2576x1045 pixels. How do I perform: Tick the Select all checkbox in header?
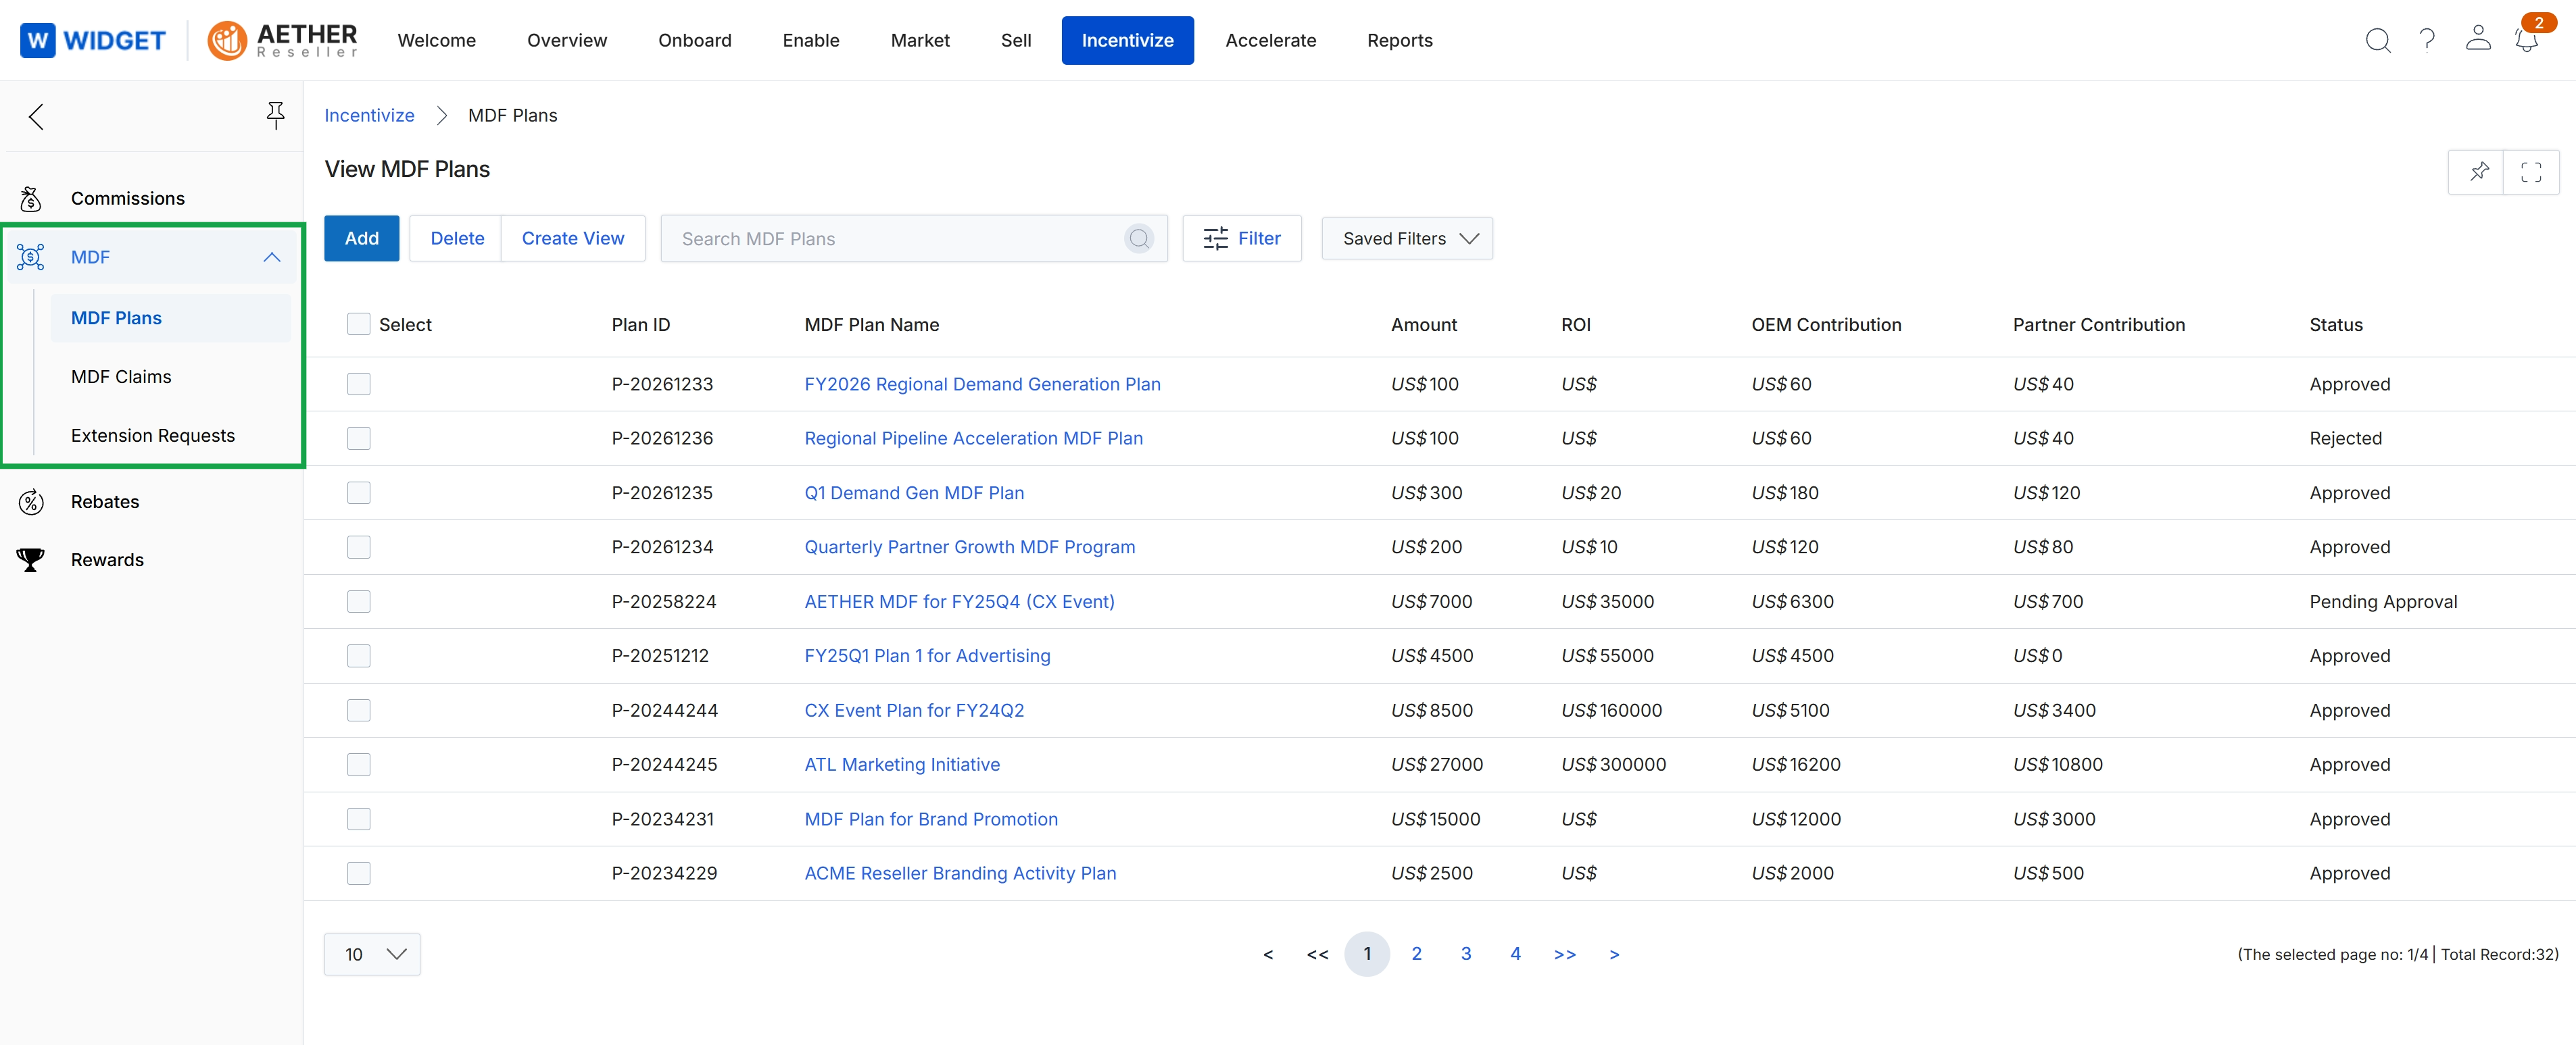point(358,325)
